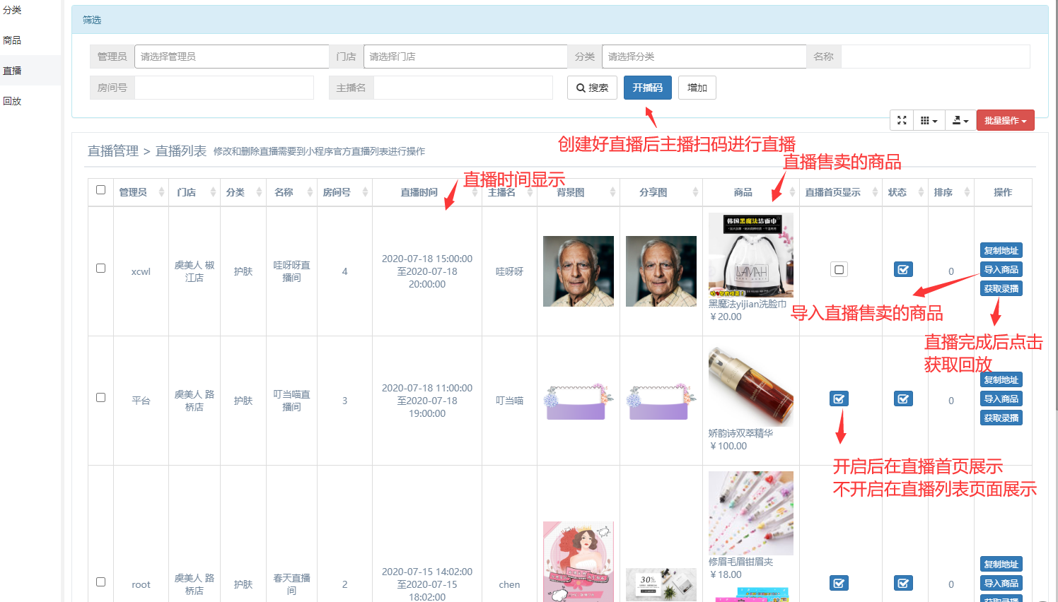Screen dimensions: 1058x602
Task: Open the export data dropdown
Action: tap(960, 121)
